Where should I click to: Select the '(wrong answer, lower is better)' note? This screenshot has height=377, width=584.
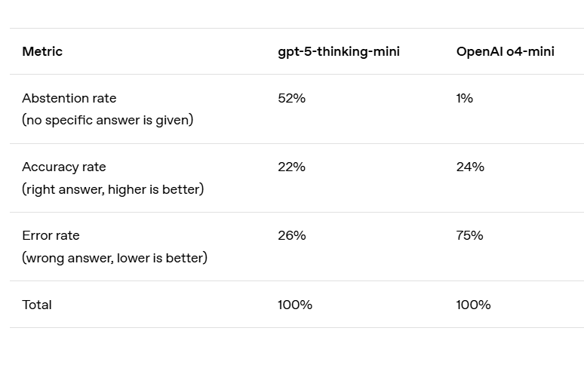(115, 258)
